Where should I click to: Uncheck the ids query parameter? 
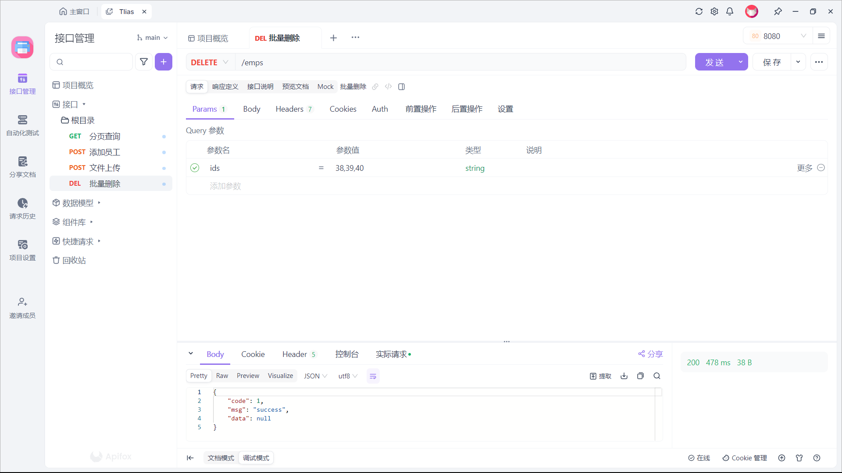(x=195, y=168)
